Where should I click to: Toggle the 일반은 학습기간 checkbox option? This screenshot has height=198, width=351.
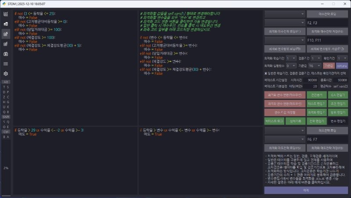click(x=266, y=73)
